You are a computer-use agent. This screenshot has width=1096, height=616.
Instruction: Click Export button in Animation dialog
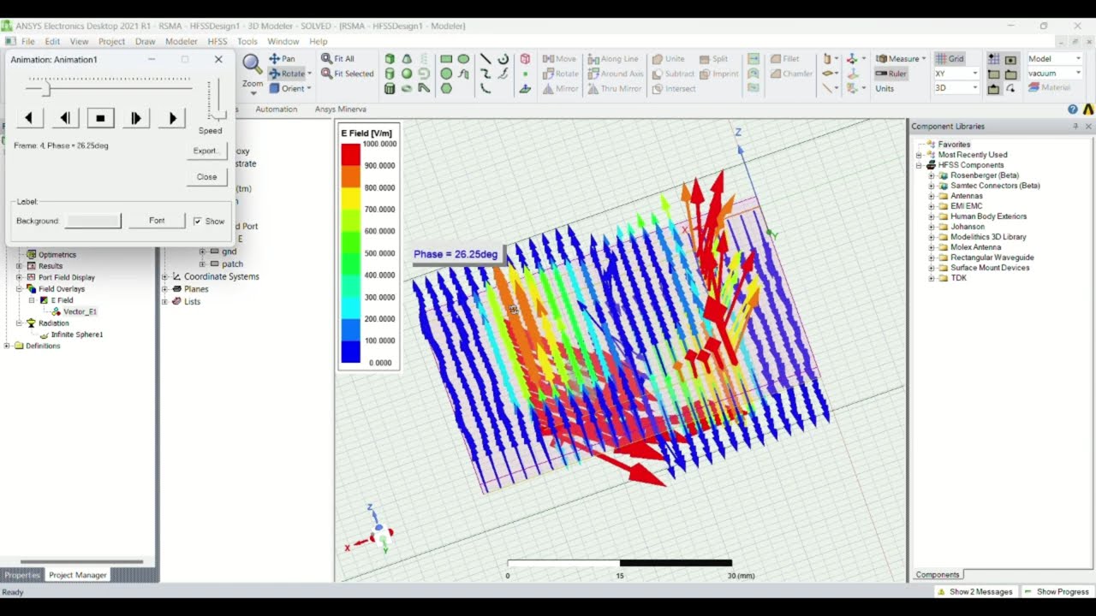(206, 151)
